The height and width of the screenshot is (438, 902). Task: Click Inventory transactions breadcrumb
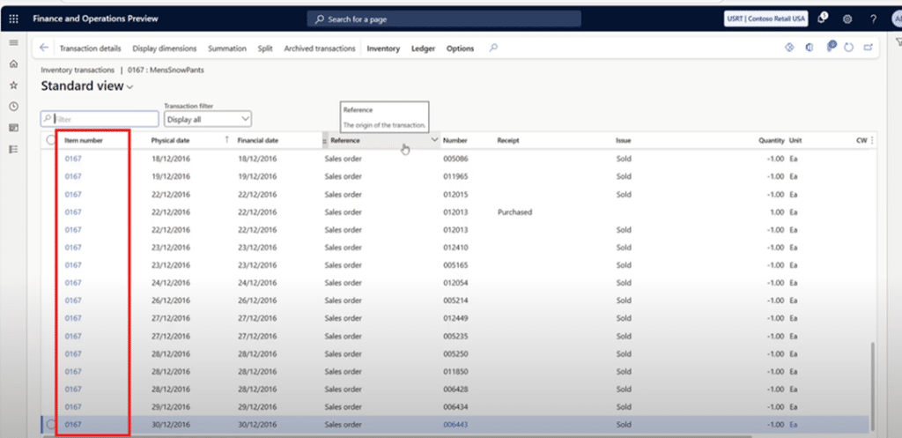(78, 70)
